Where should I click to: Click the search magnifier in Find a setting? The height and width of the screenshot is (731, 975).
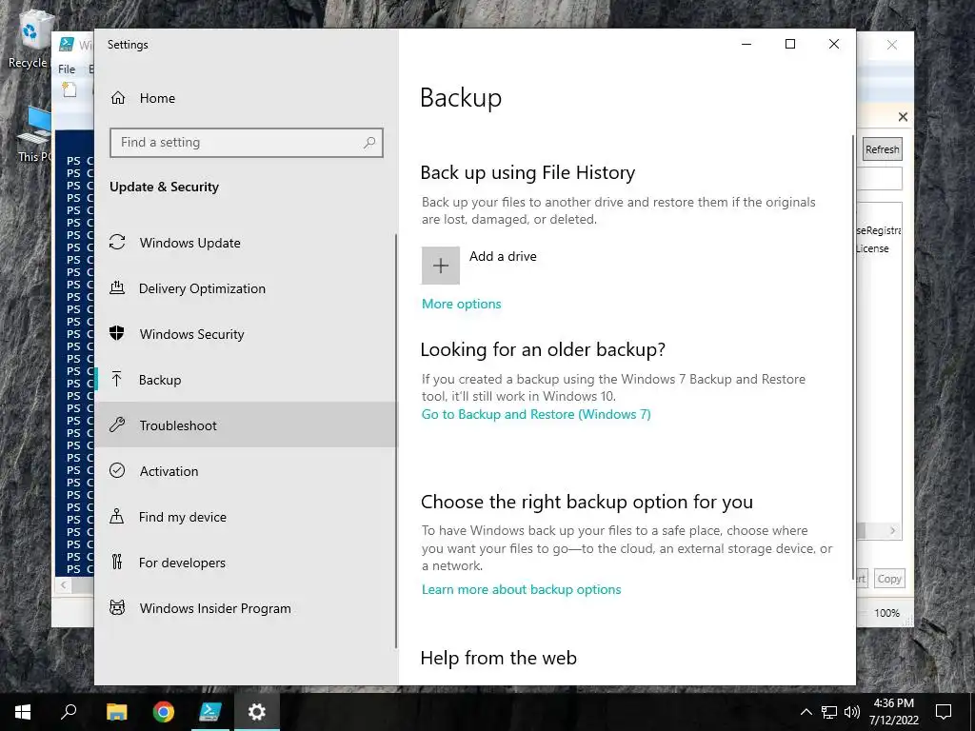click(x=369, y=143)
